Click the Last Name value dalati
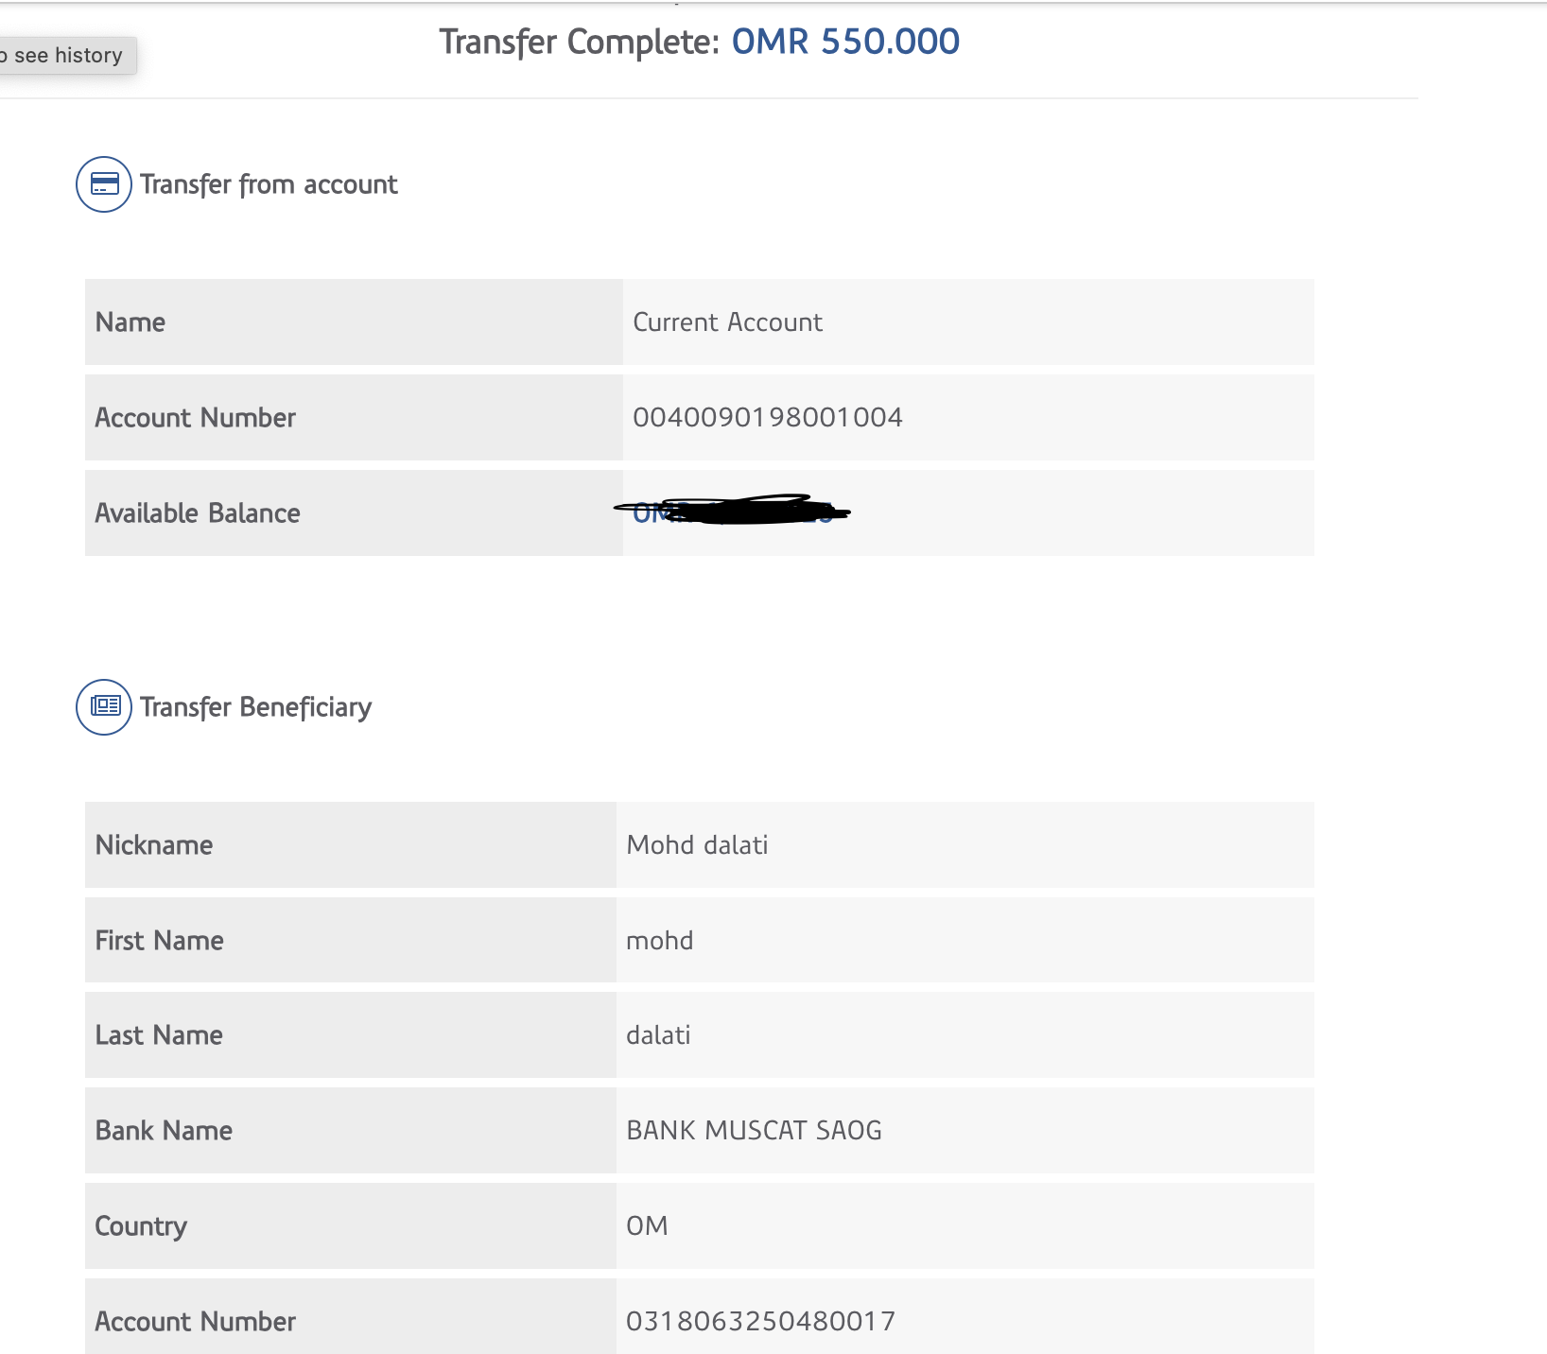The image size is (1547, 1354). pos(658,1035)
